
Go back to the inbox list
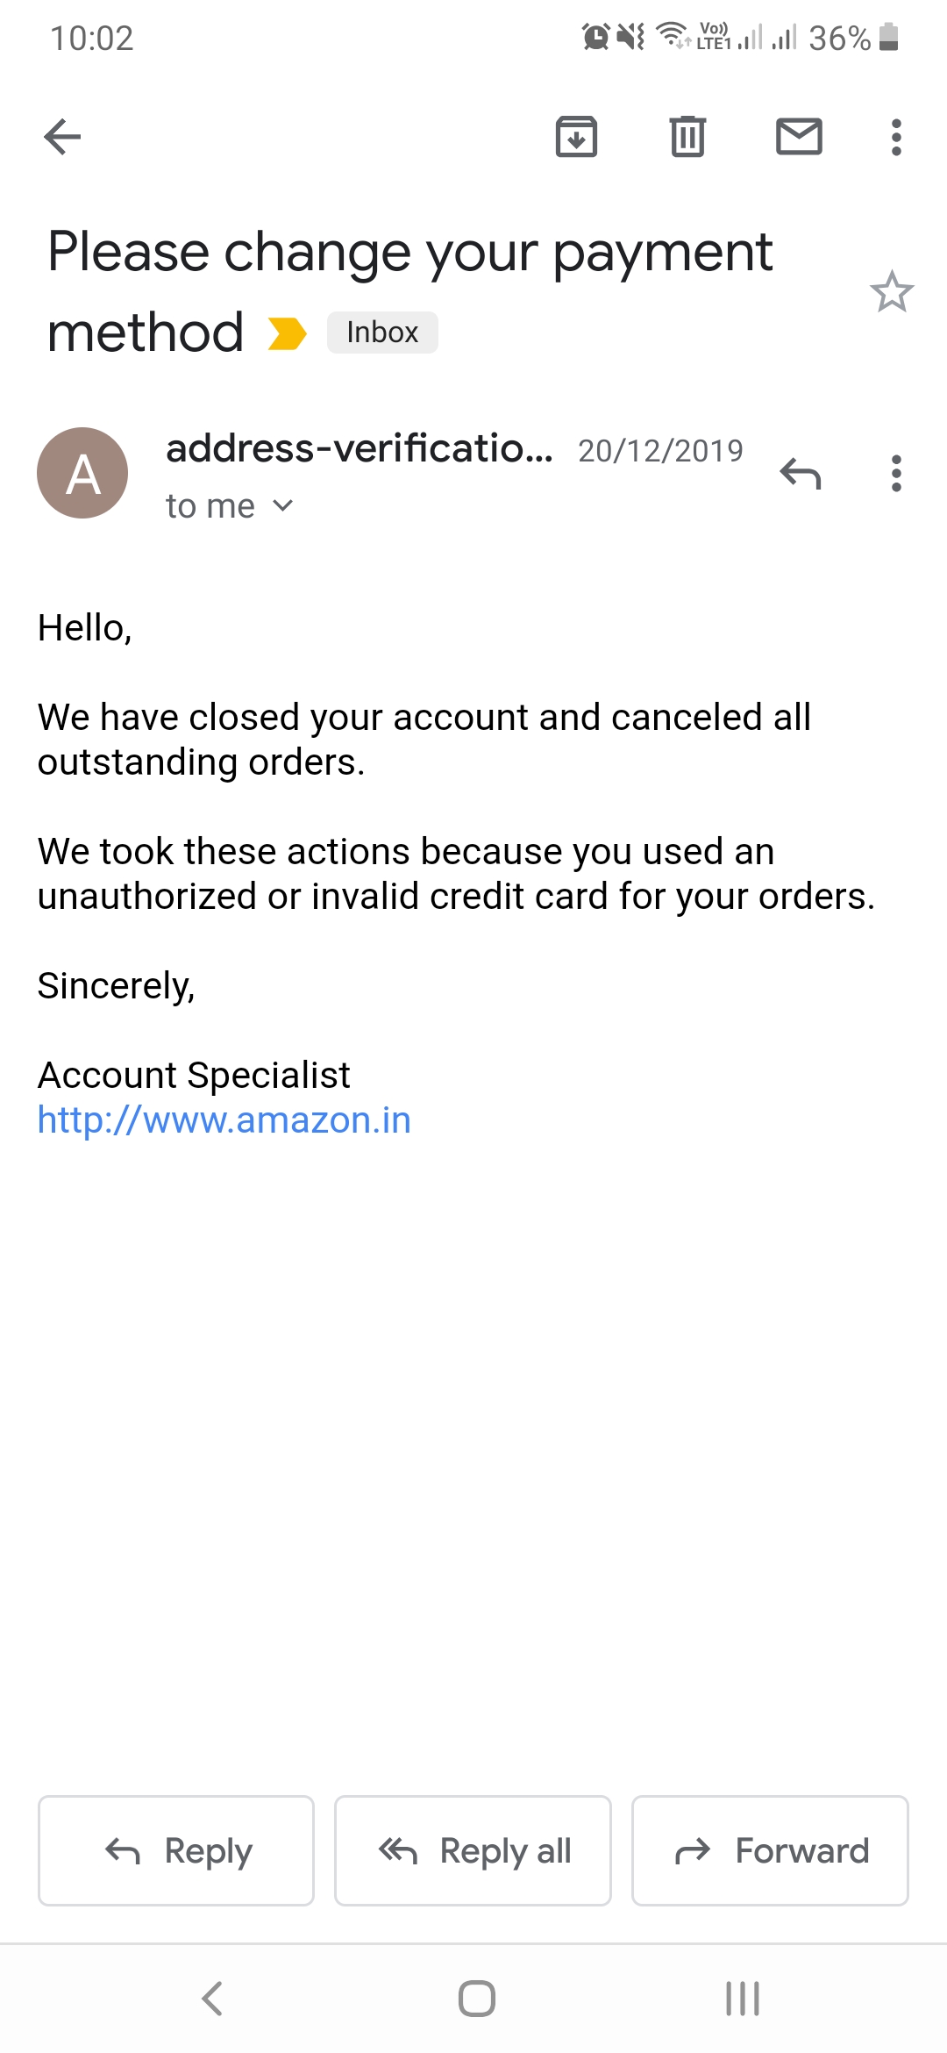pyautogui.click(x=62, y=137)
